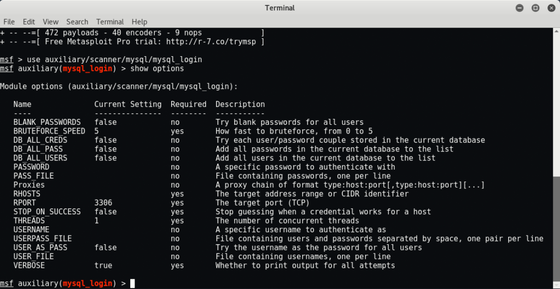Open the Search menu
Viewport: 560px width, 289px height.
tap(77, 22)
